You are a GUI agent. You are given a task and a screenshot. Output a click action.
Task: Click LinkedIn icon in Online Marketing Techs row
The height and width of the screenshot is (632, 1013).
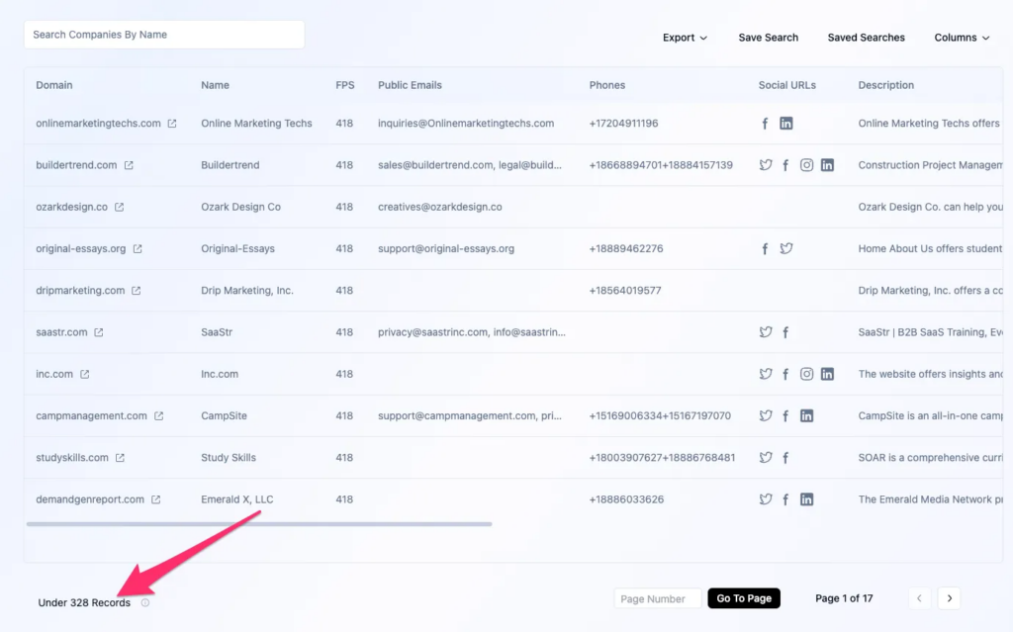[x=785, y=124]
